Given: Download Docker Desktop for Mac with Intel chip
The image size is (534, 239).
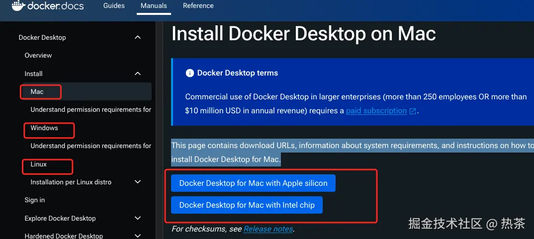Looking at the screenshot, I should 247,205.
